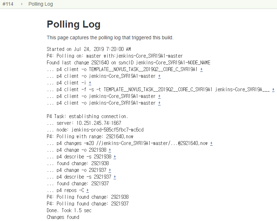Click the 'Started on Jul 24, 2019' line
Viewport: 277px width, 221px height.
(x=89, y=50)
